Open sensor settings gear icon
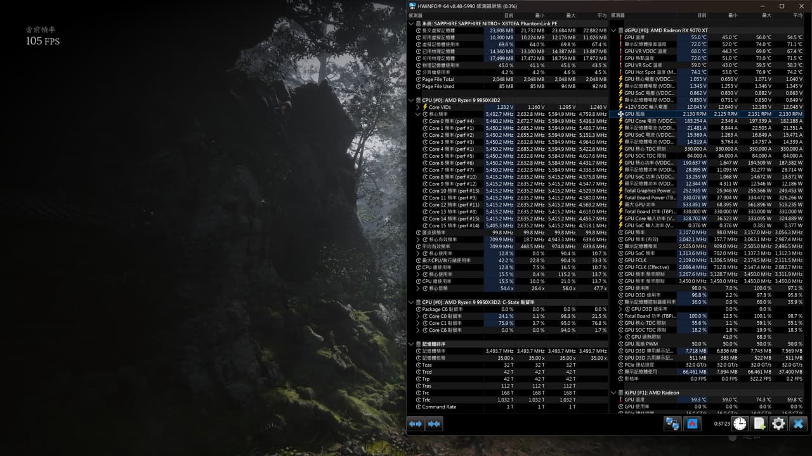This screenshot has height=456, width=812. pyautogui.click(x=778, y=424)
